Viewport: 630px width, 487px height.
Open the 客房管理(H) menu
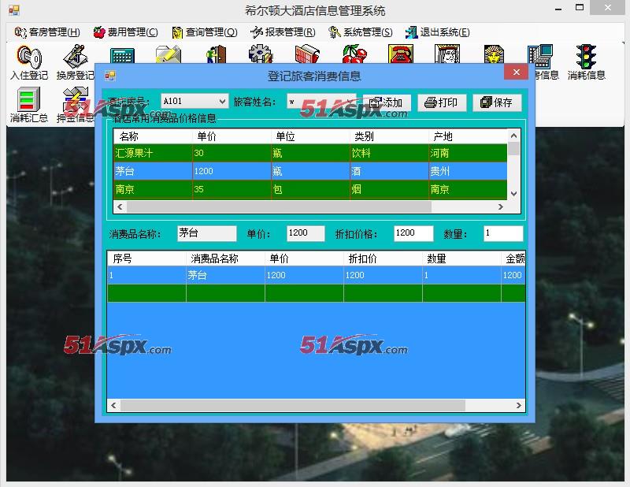pyautogui.click(x=47, y=32)
